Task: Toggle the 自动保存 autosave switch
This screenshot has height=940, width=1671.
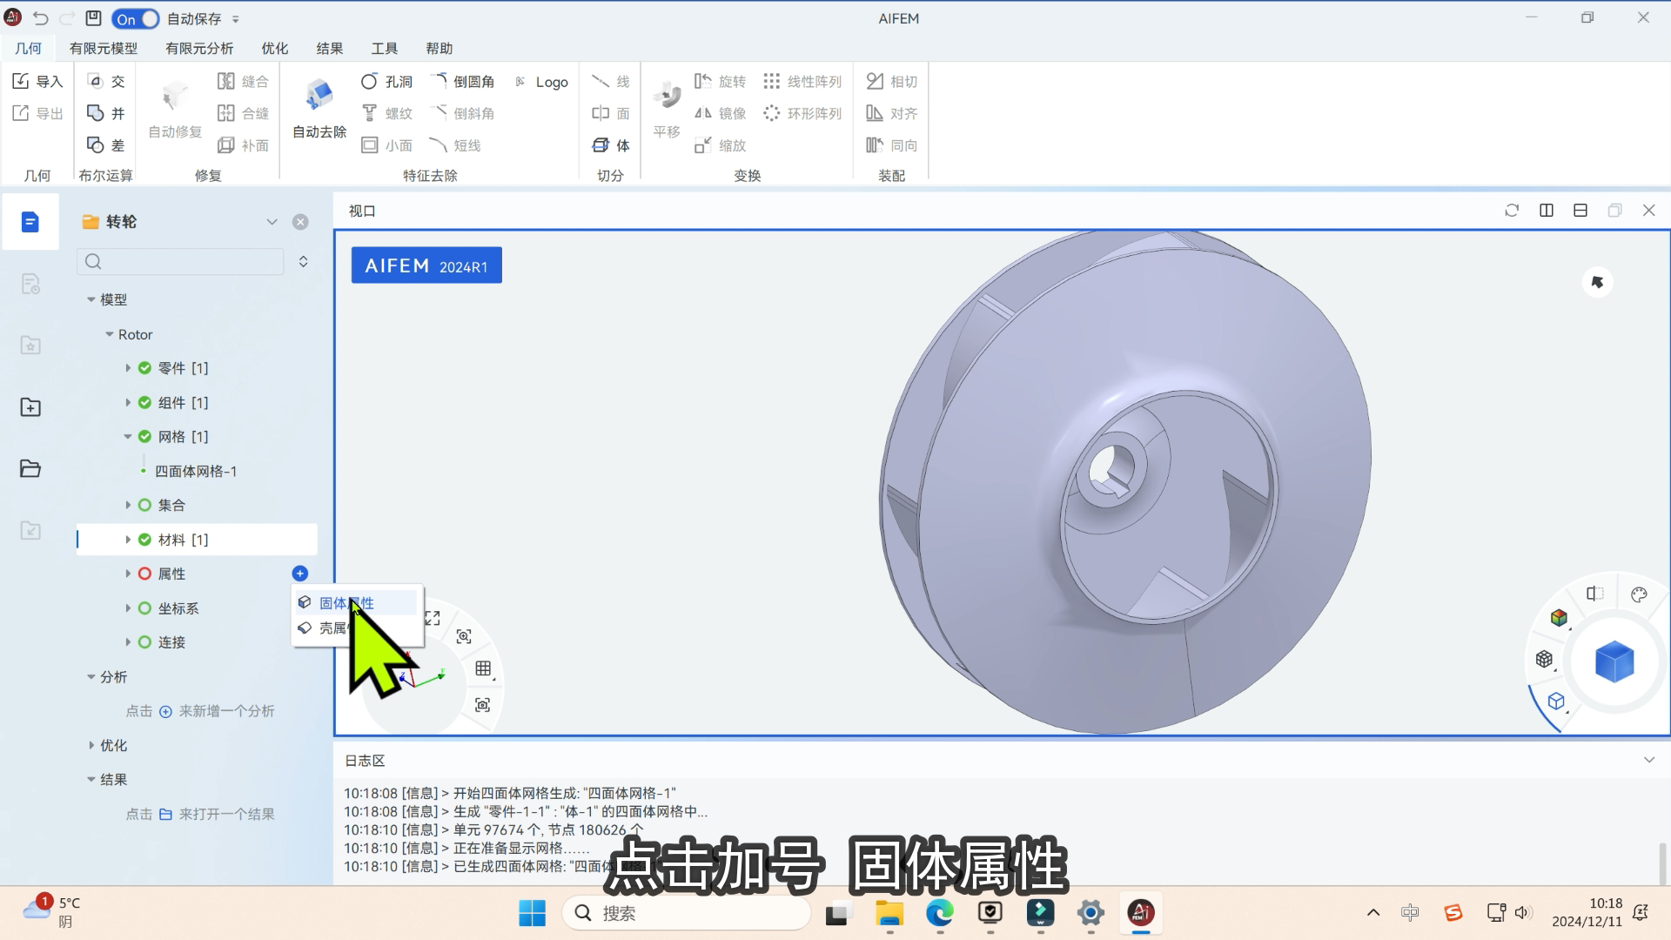Action: 136,18
